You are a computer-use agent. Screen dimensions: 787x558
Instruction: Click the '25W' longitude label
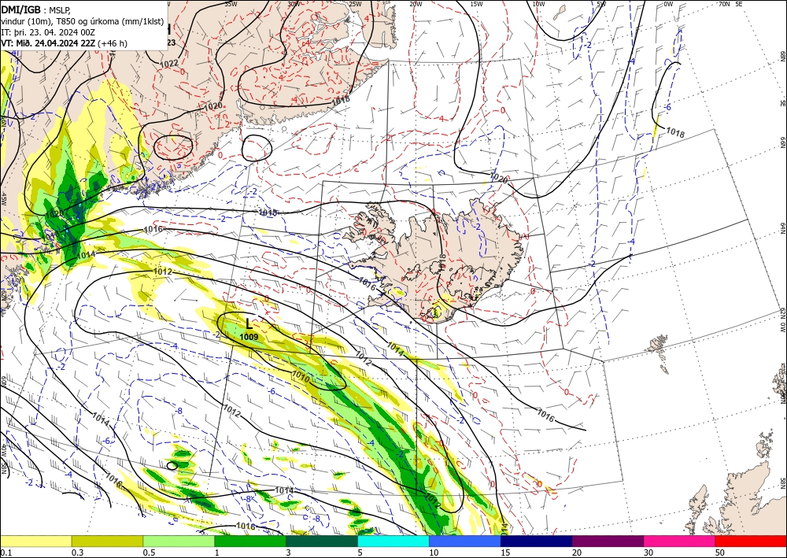point(355,3)
